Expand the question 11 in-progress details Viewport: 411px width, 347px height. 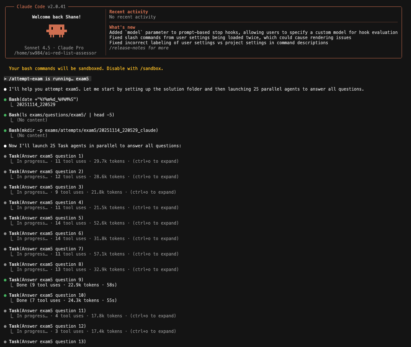click(x=153, y=316)
